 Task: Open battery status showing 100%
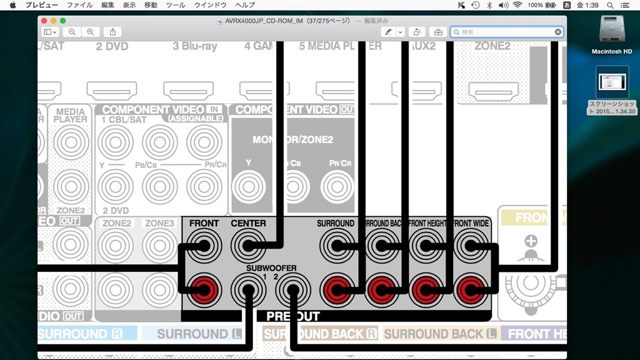pyautogui.click(x=542, y=5)
